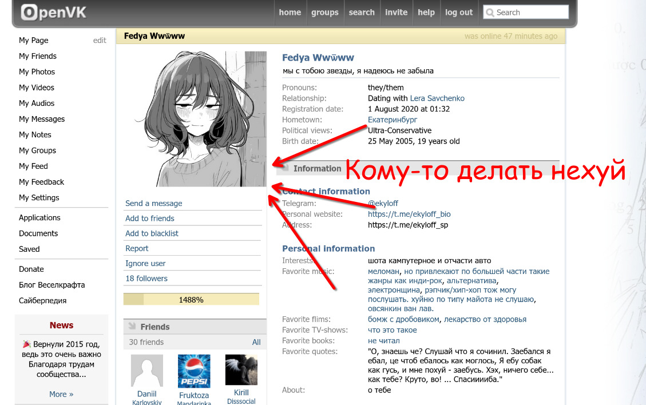Open My Messages
This screenshot has height=405, width=646.
coord(42,118)
